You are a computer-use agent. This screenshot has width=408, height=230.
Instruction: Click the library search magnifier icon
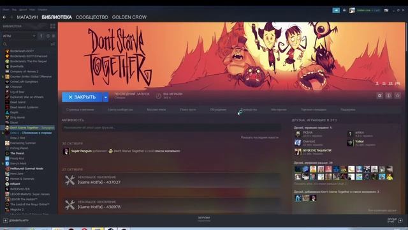coord(5,44)
